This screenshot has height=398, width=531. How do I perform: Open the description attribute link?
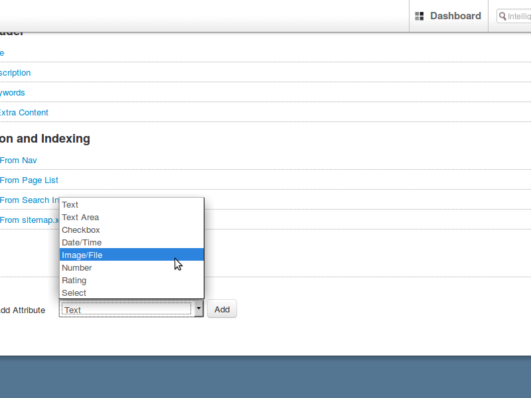15,73
